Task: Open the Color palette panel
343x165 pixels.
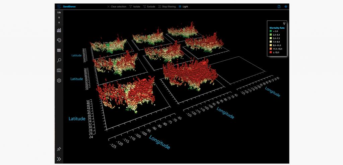Action: pos(59,40)
